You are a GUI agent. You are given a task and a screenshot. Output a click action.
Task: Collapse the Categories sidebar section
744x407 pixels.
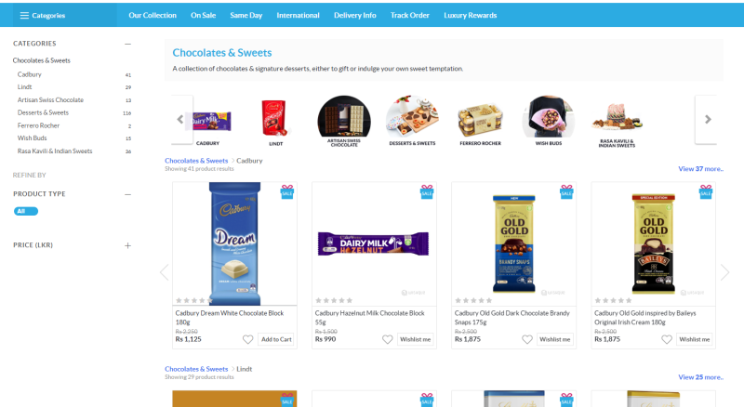coord(127,44)
